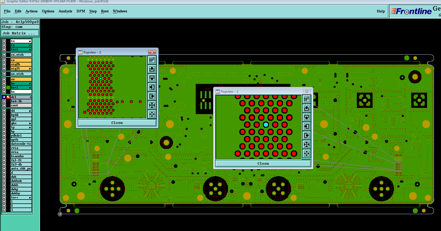Select the cs layer name
The height and width of the screenshot is (231, 441).
coord(21,60)
